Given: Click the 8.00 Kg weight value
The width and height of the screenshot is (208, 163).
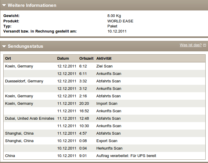Looking at the screenshot, I should pyautogui.click(x=114, y=16).
